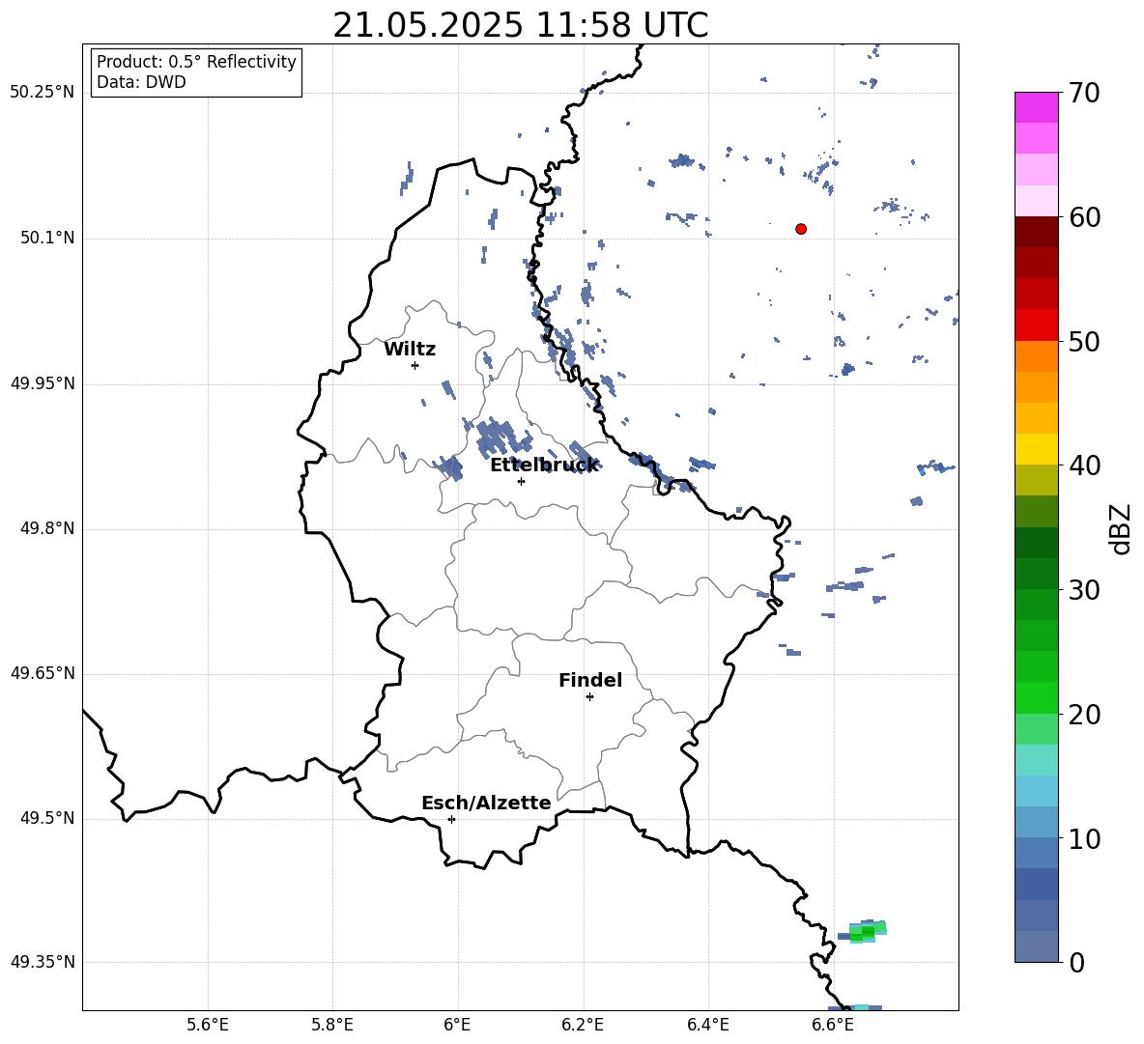Click the 6.6°E longitude tick label
The image size is (1144, 1044).
[x=833, y=1025]
